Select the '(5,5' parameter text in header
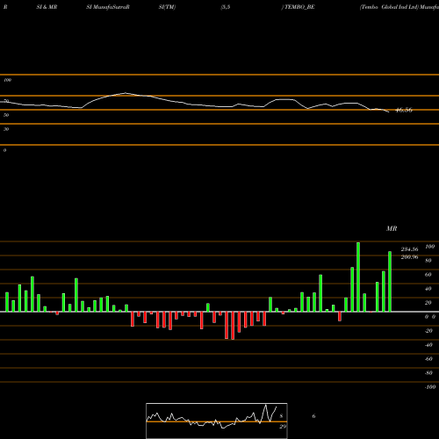The height and width of the screenshot is (439, 439). tap(226, 7)
